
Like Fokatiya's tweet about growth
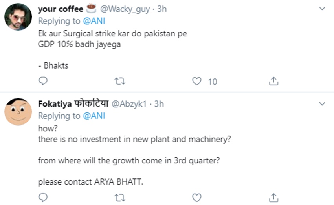pyautogui.click(x=196, y=197)
